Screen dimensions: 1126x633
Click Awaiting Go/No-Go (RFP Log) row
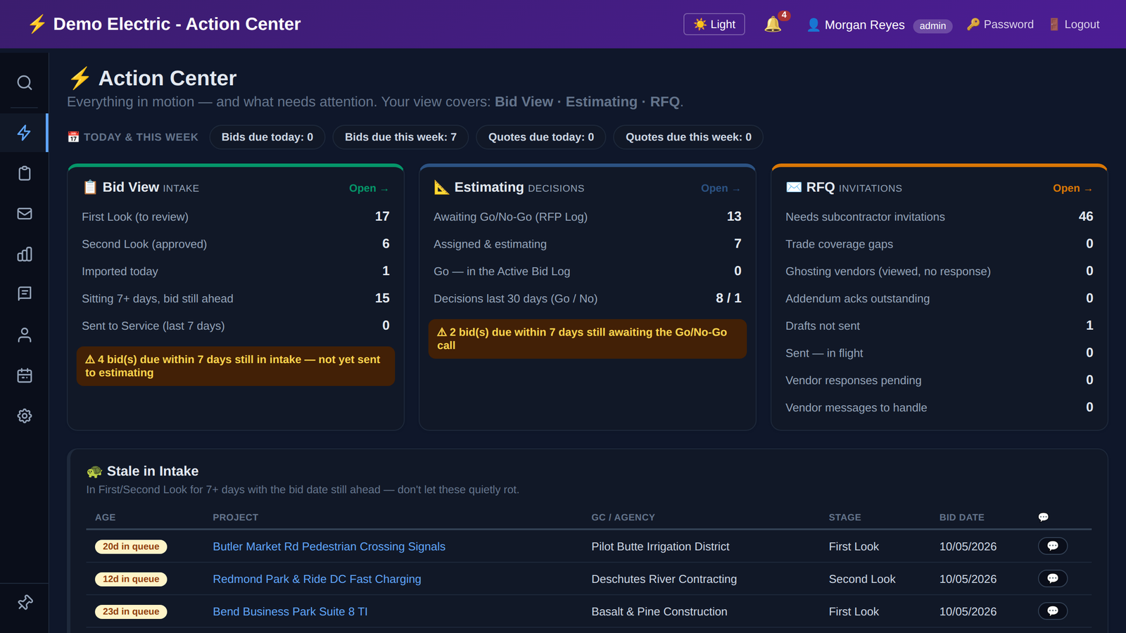tap(588, 217)
